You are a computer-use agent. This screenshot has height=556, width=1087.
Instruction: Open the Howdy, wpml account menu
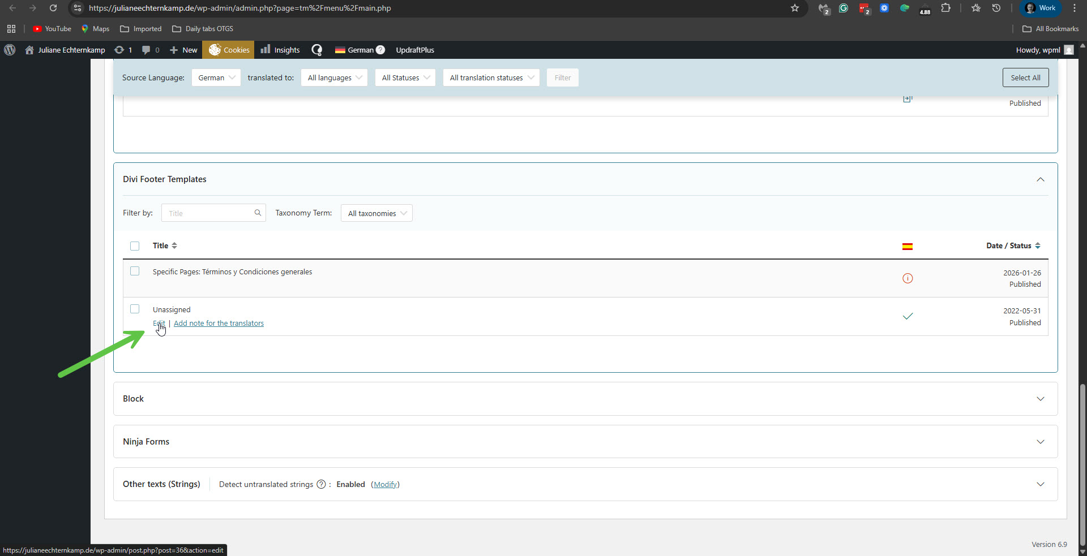tap(1045, 50)
